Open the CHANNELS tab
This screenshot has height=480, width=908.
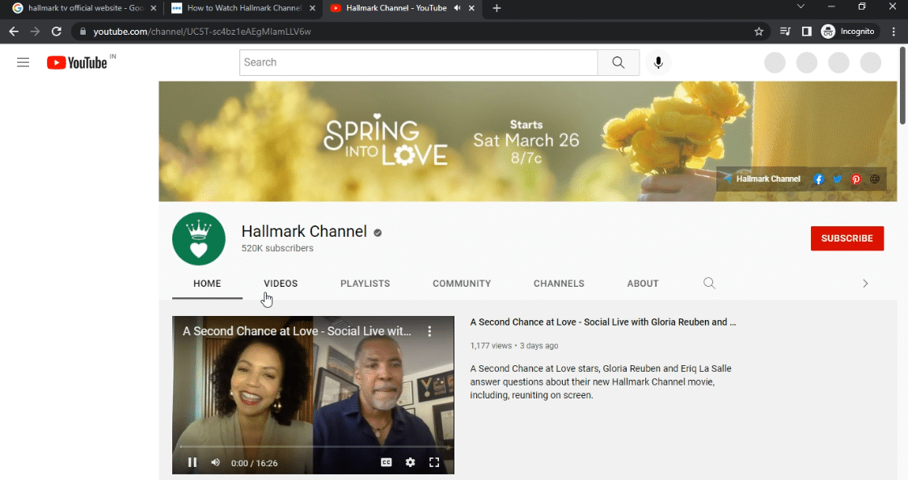[x=559, y=283]
